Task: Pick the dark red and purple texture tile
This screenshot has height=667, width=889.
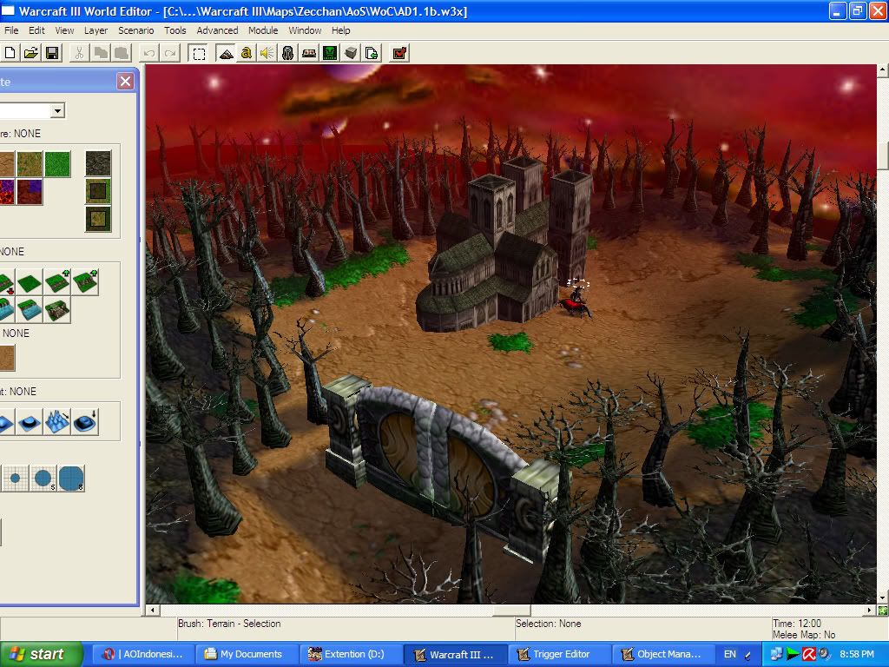Action: pos(30,192)
